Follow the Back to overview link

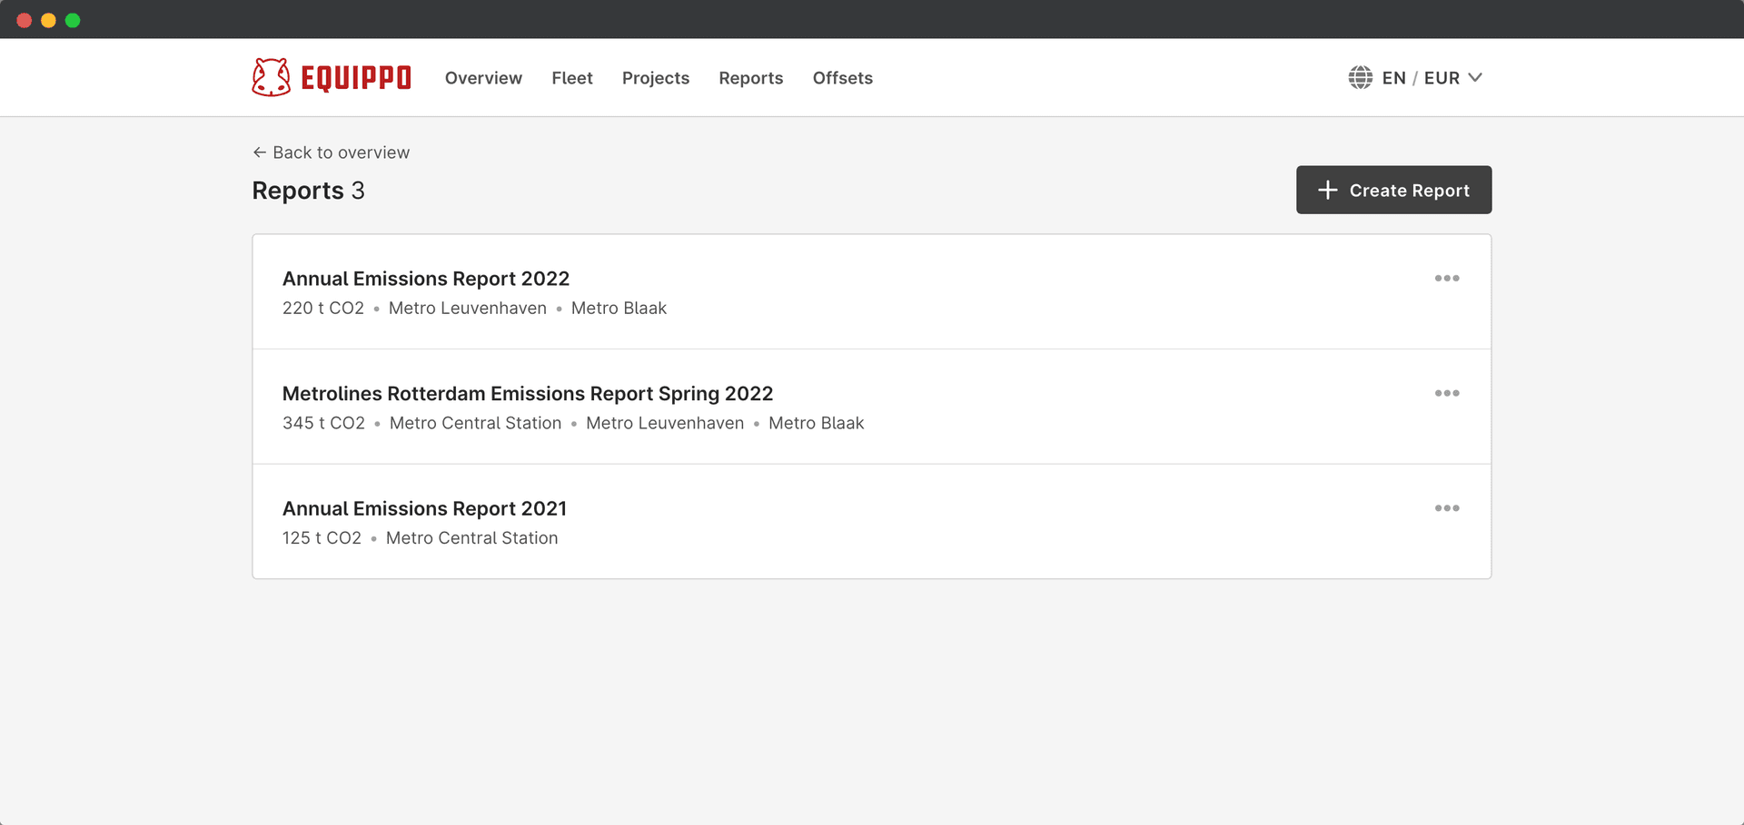(x=332, y=152)
